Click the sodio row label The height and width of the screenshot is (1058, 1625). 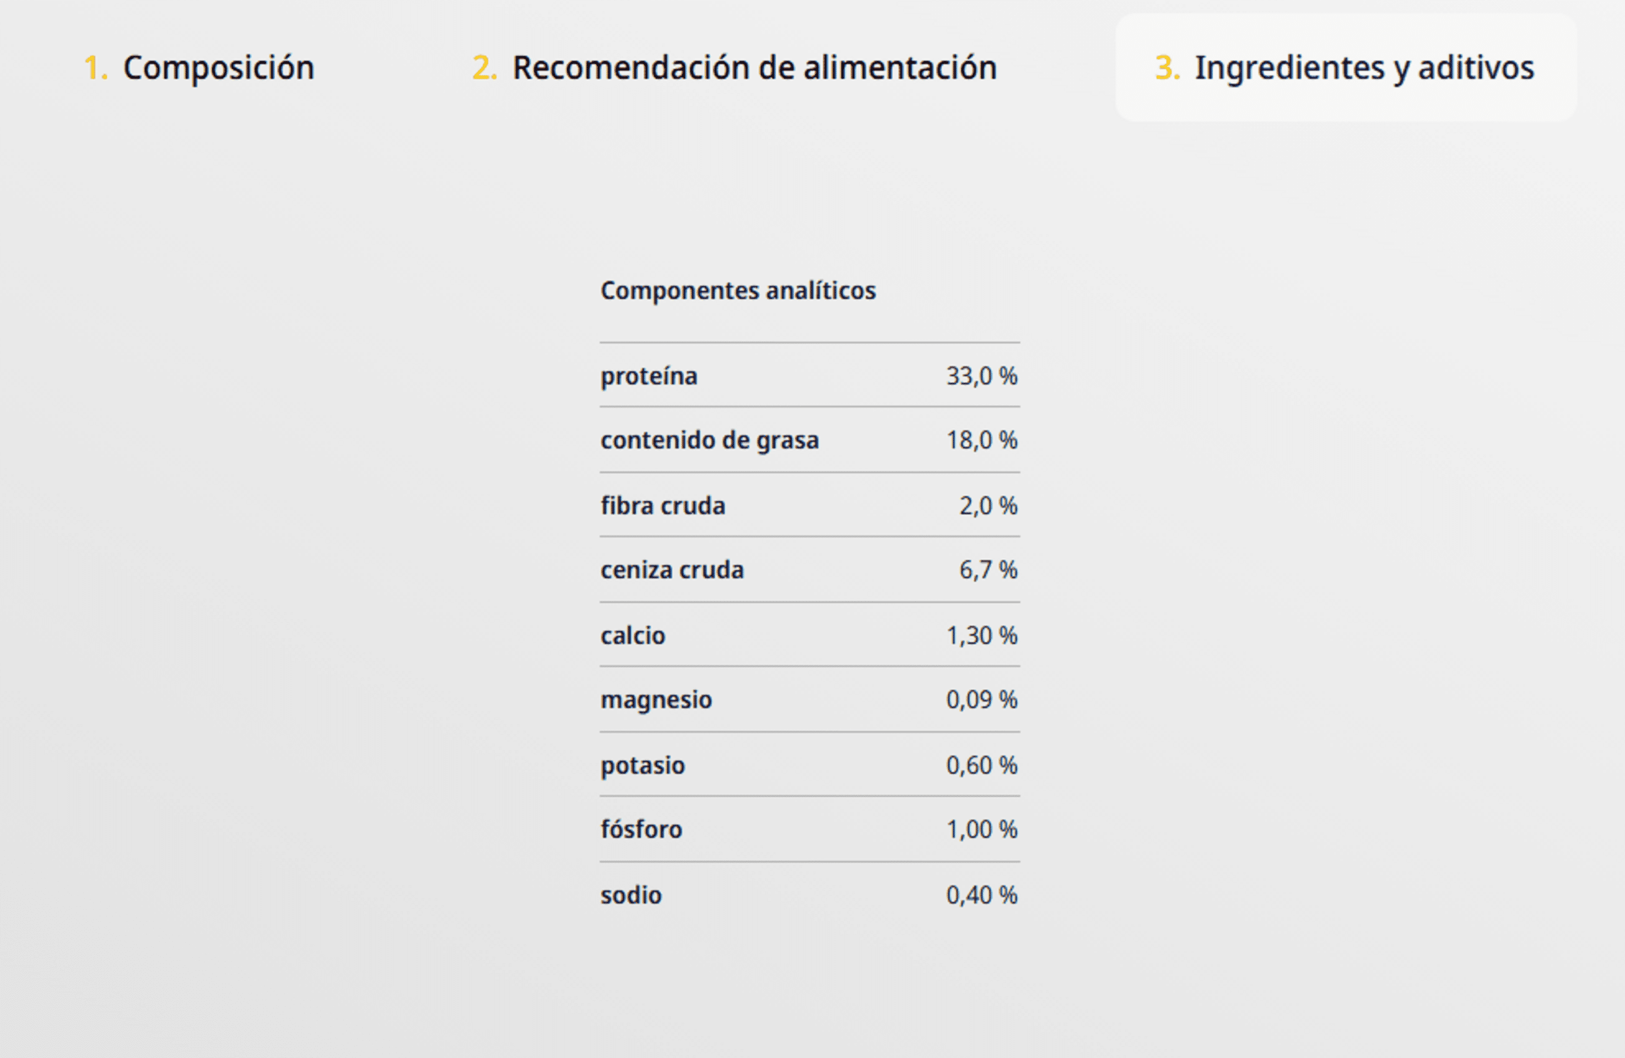[631, 895]
